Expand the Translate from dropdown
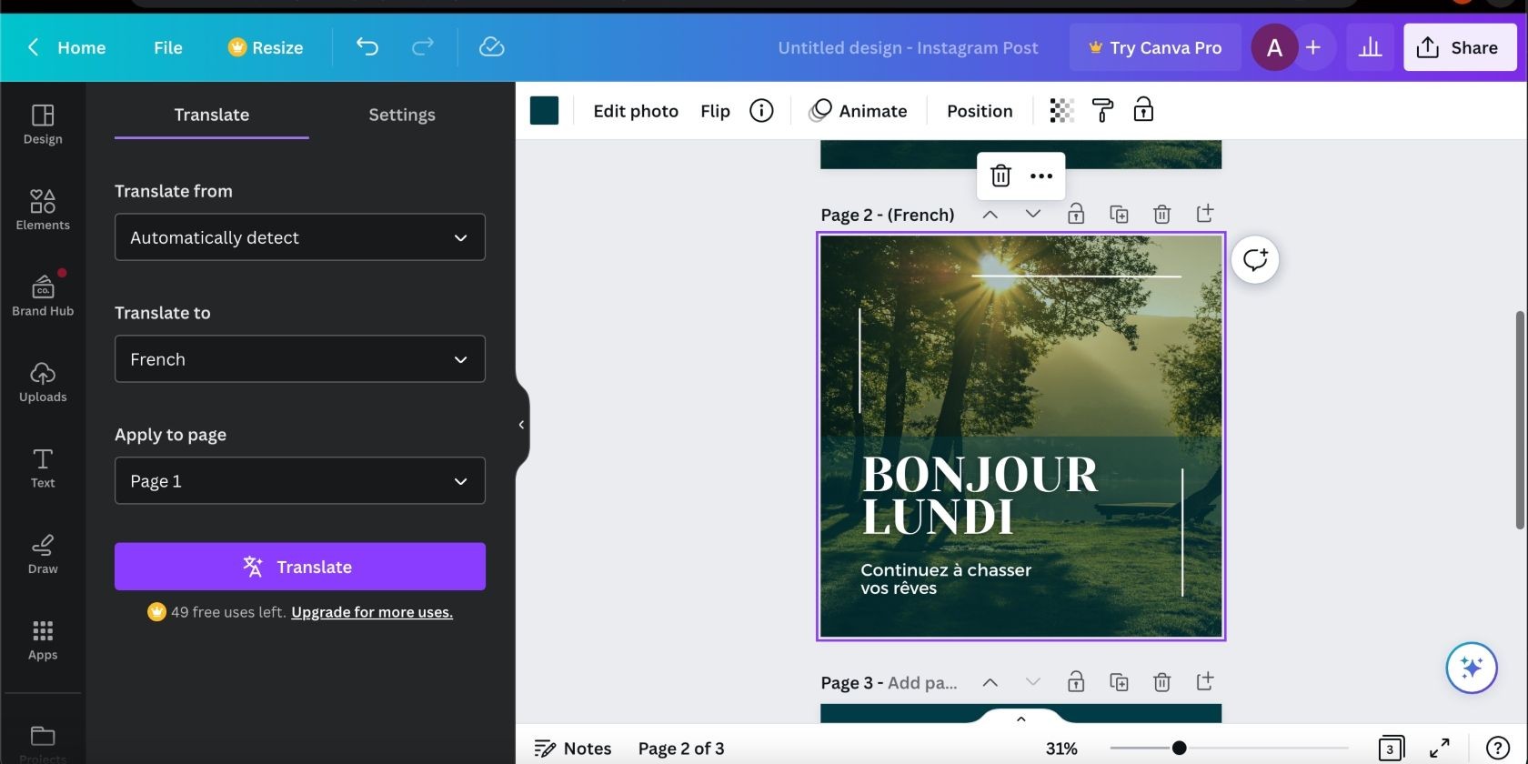 [300, 237]
